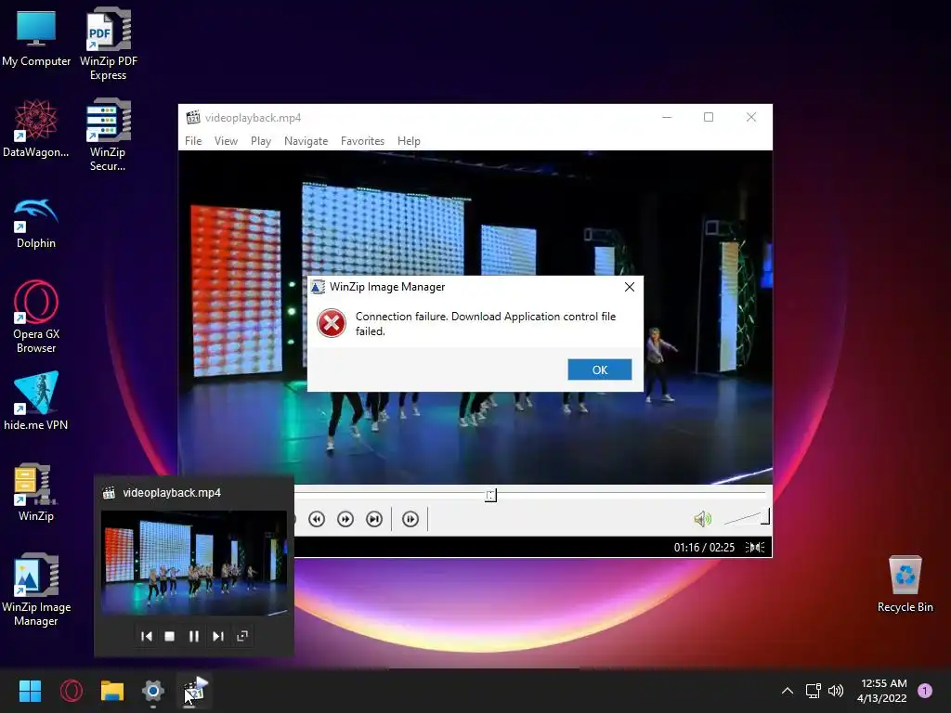This screenshot has width=951, height=713.
Task: Click the network icon in the system tray
Action: point(813,691)
